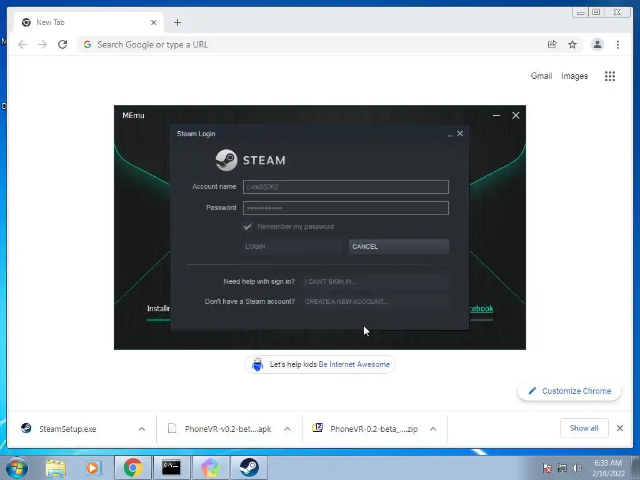This screenshot has height=480, width=640.
Task: Close the New Tab tab
Action: pos(154,22)
